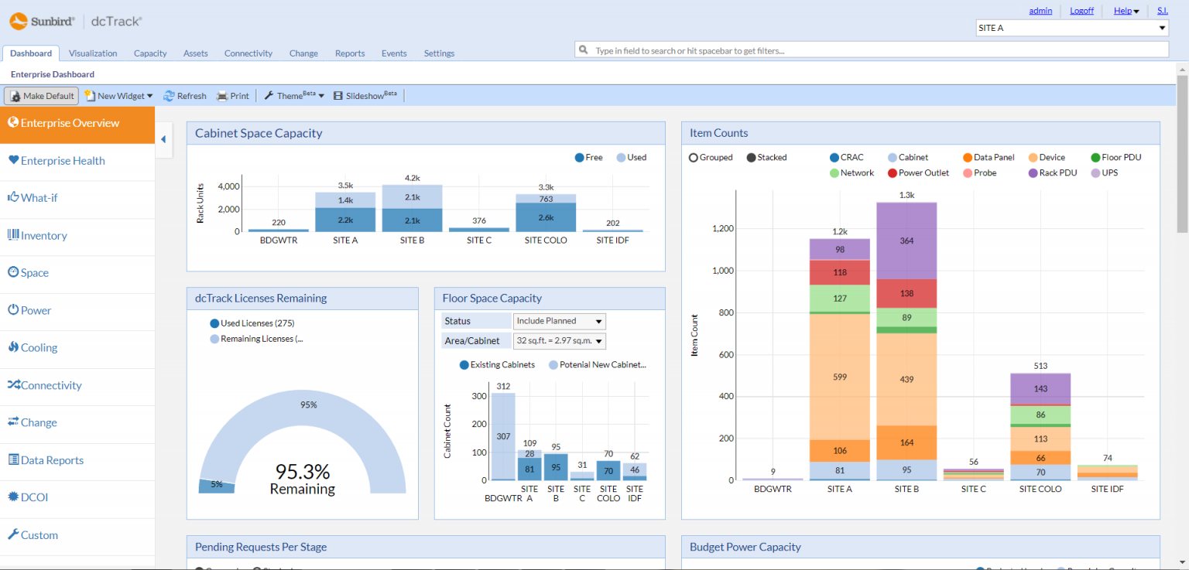Viewport: 1189px width, 570px height.
Task: Toggle CRAC series in Item Counts legend
Action: tap(846, 158)
